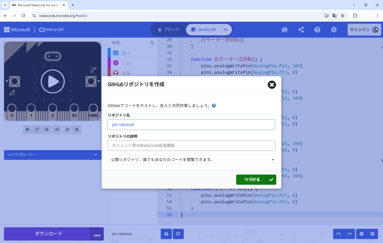
Task: Start the simulator with the large play button
Action: (x=53, y=81)
